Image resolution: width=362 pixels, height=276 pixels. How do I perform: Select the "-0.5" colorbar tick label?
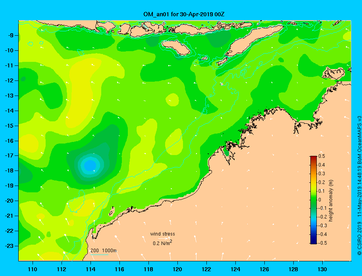pos(323,243)
